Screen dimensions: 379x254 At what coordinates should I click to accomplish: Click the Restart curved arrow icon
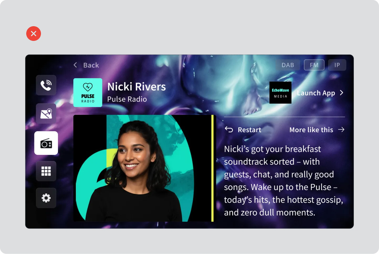pos(229,129)
